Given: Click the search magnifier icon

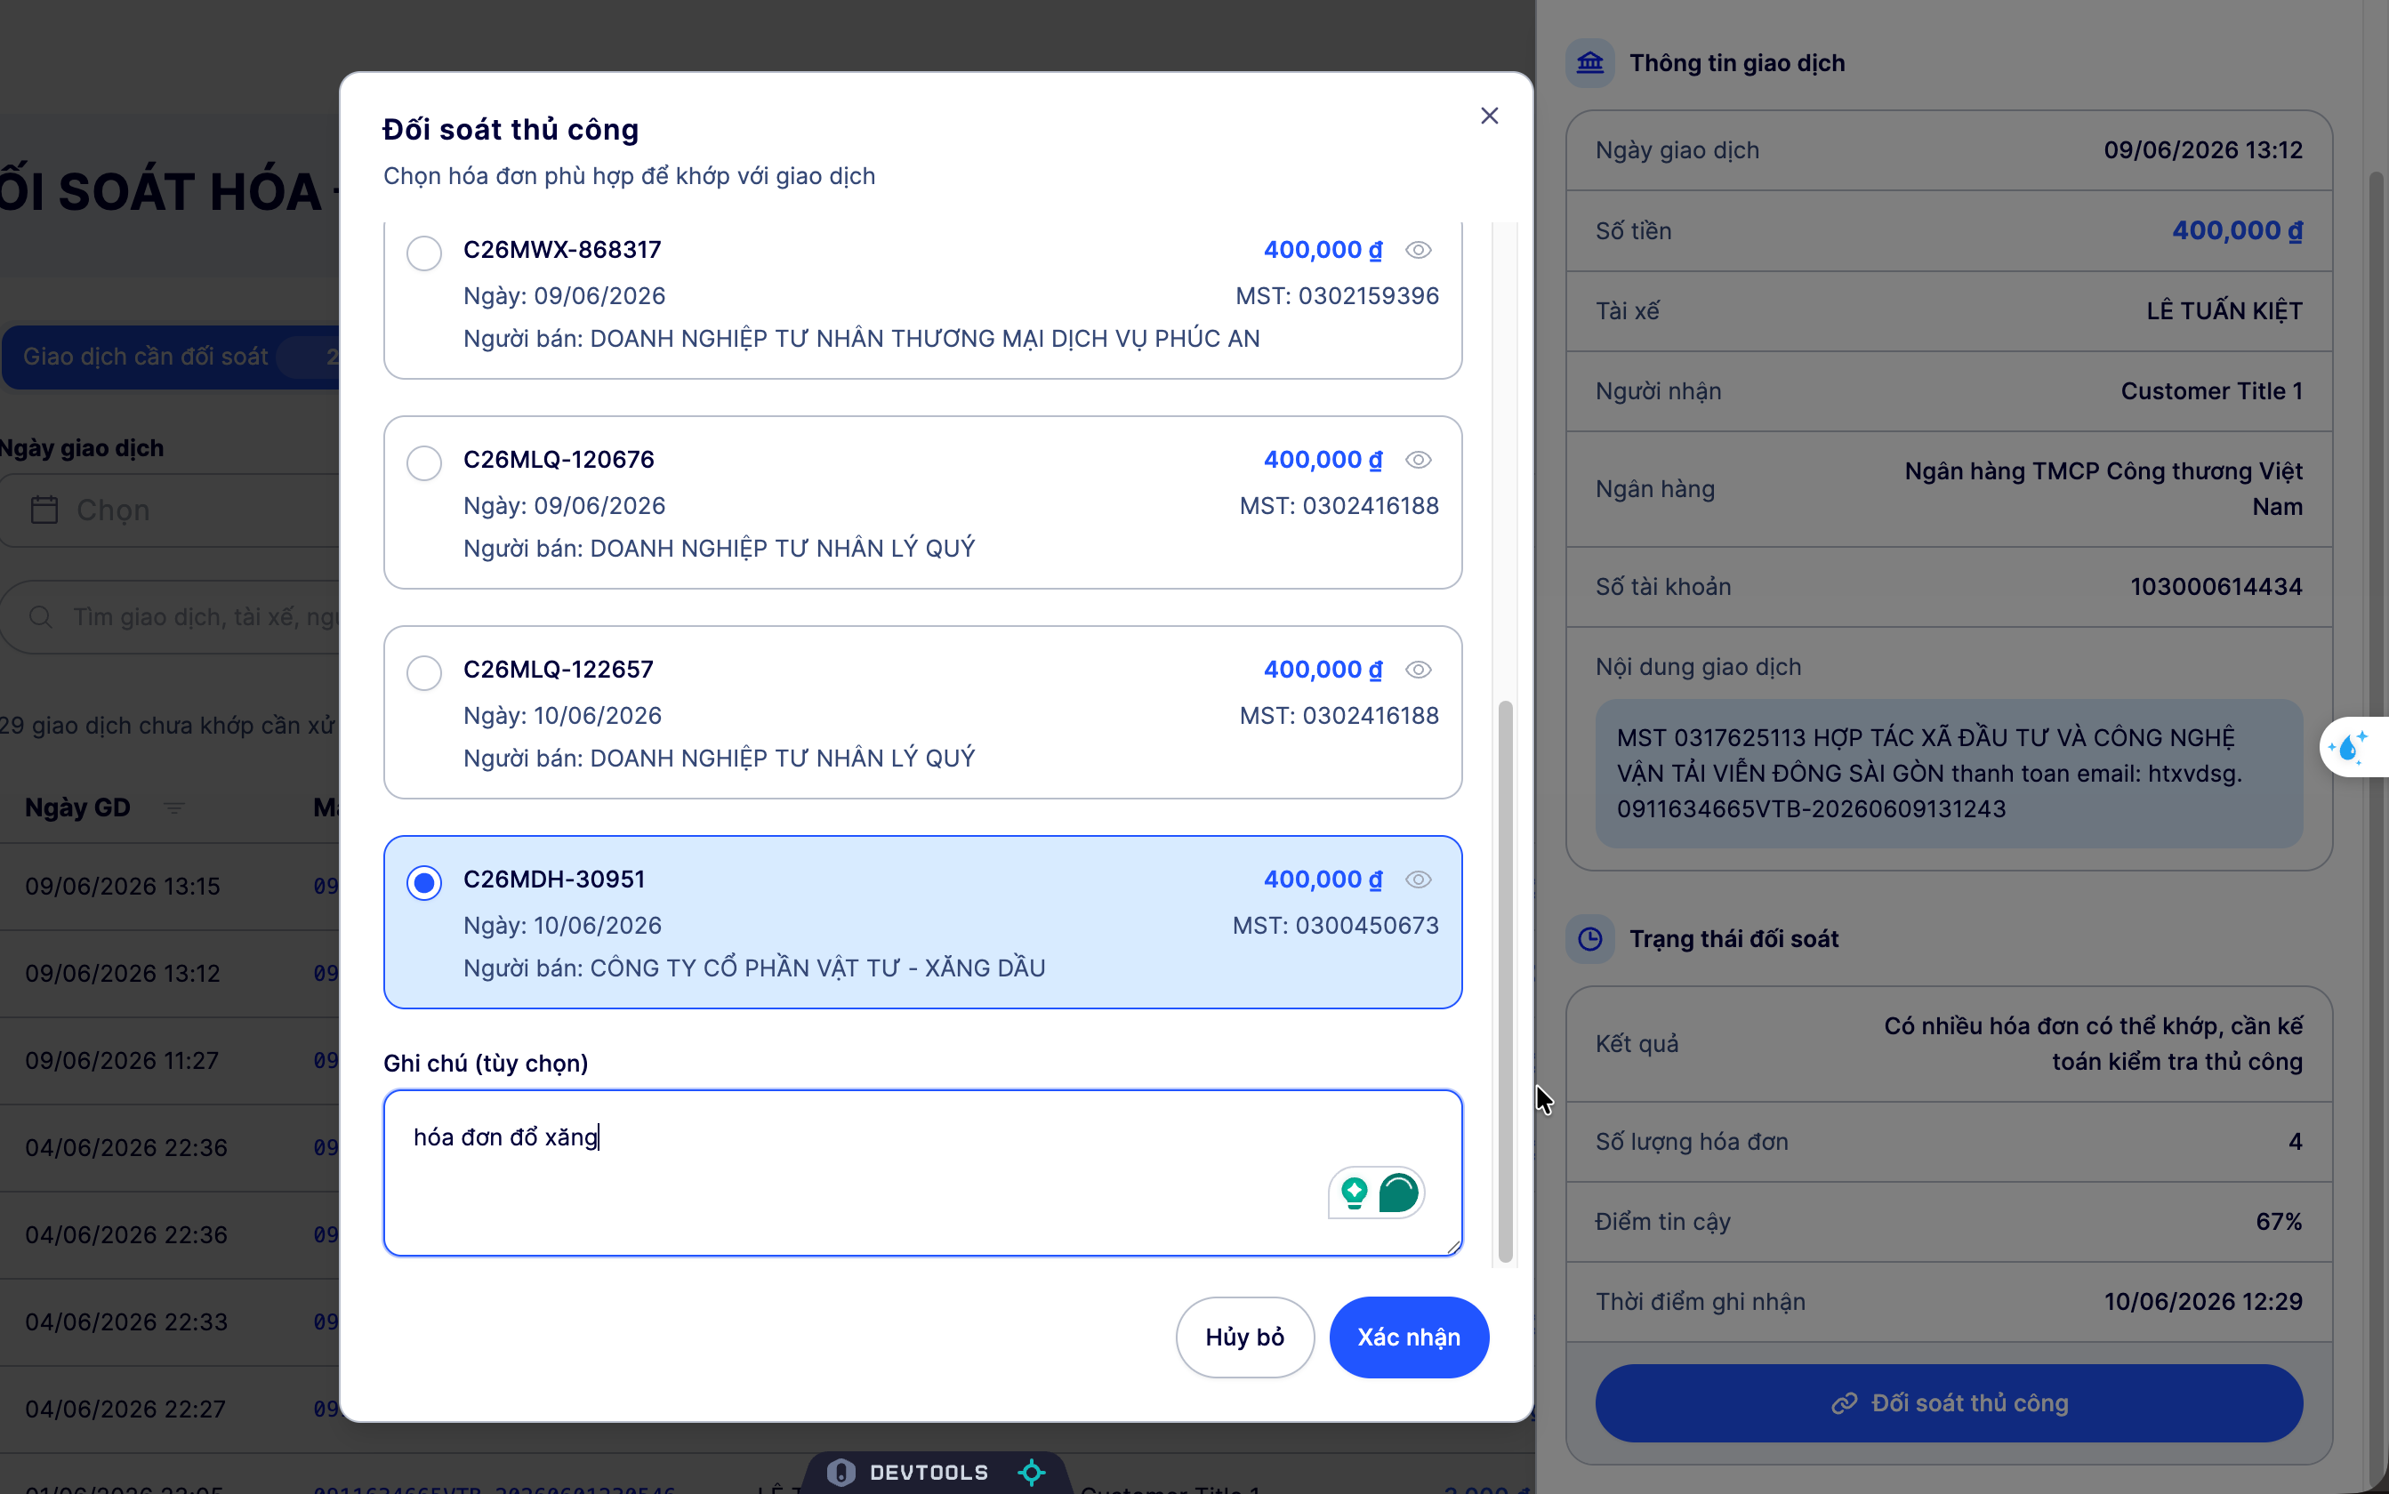Looking at the screenshot, I should (x=41, y=617).
